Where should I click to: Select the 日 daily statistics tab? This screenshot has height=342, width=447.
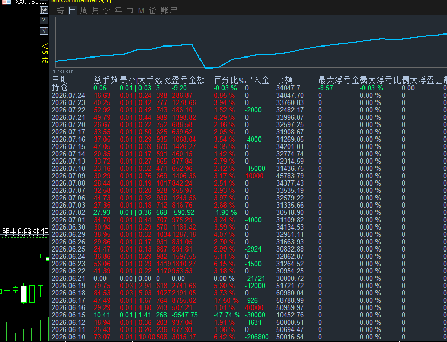click(x=73, y=10)
